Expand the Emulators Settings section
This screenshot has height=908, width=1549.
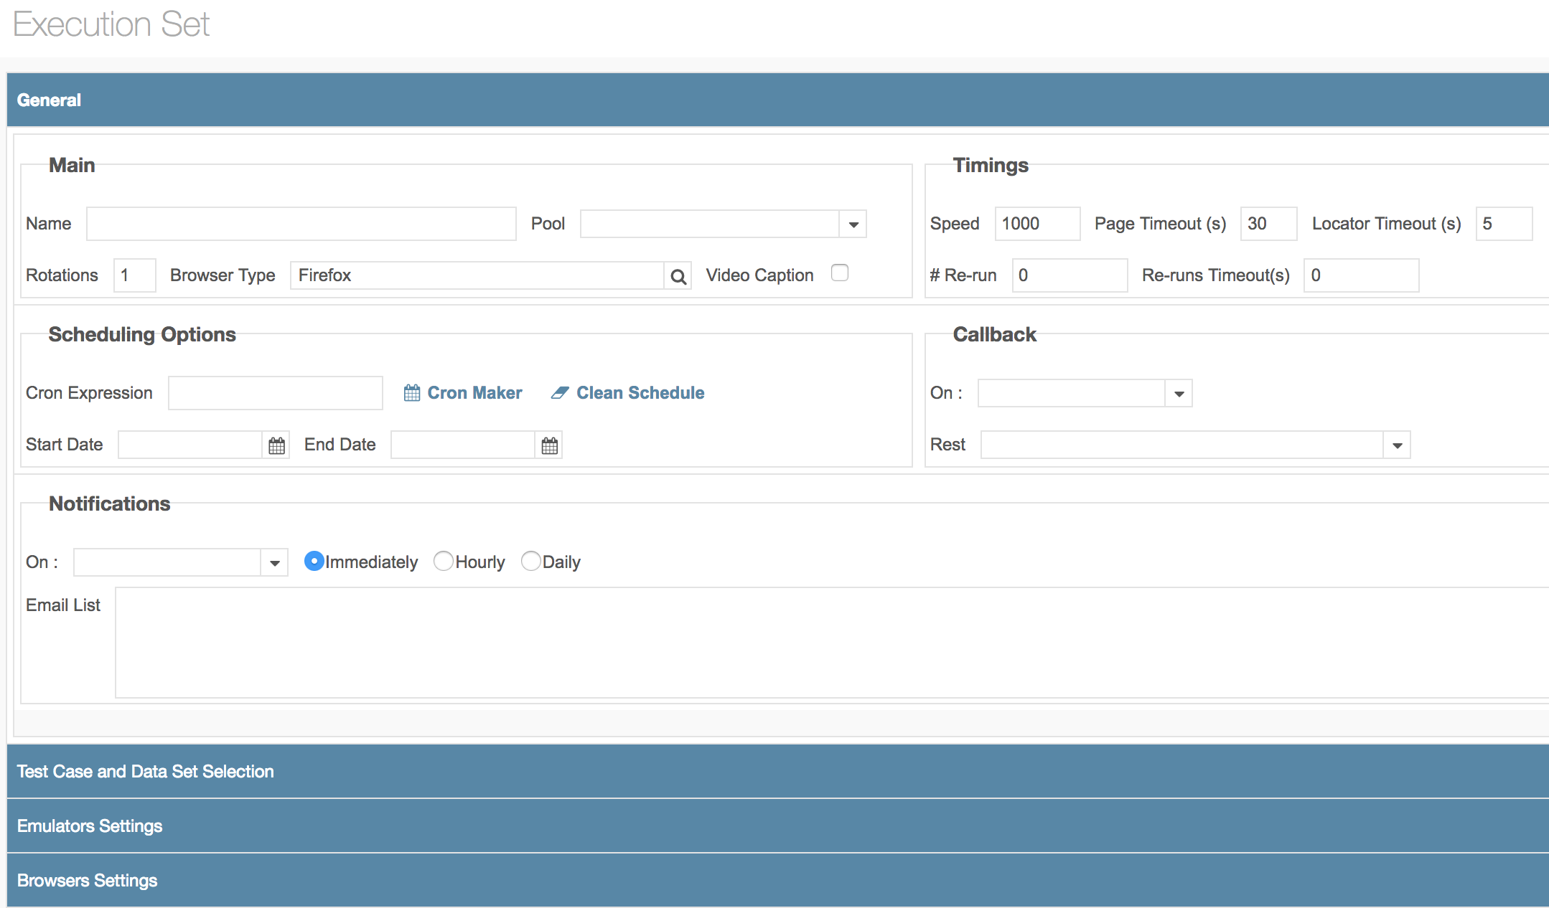click(90, 826)
